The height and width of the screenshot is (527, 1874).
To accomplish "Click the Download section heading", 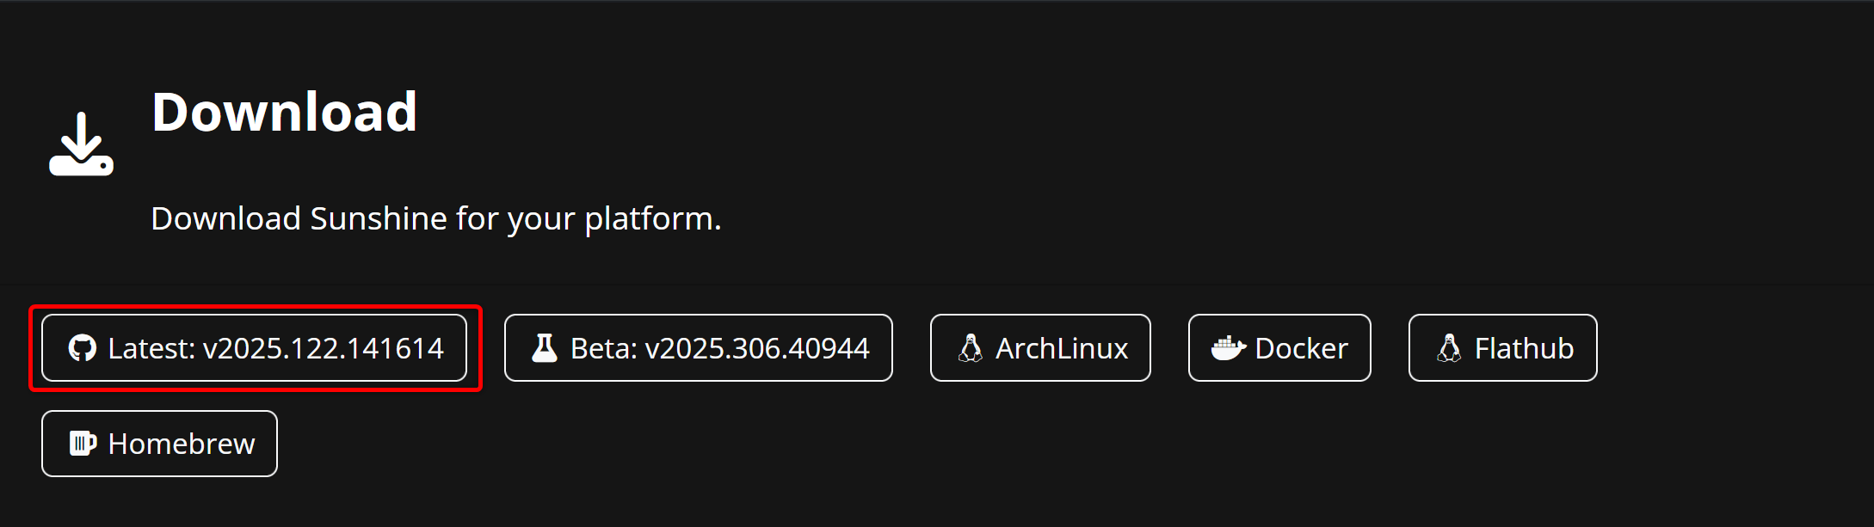I will (x=284, y=113).
